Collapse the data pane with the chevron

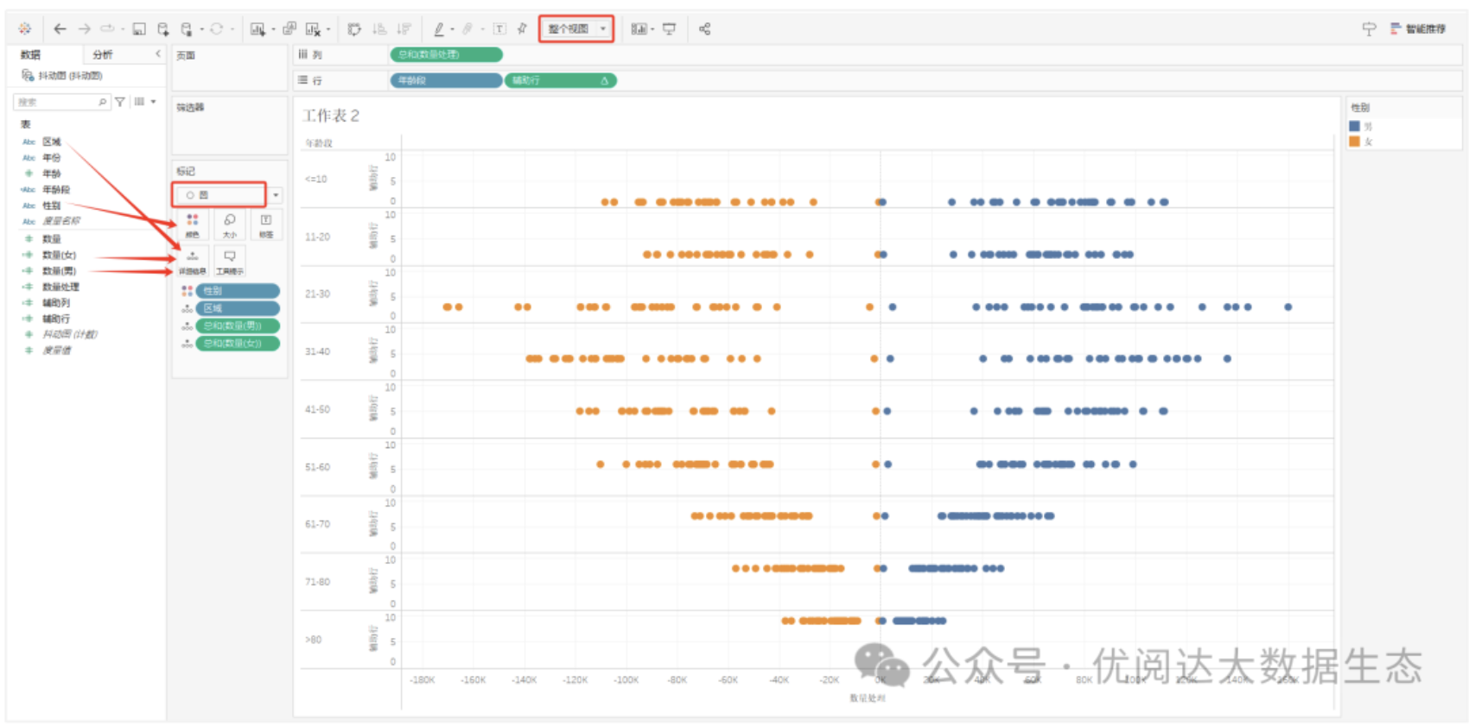coord(157,54)
